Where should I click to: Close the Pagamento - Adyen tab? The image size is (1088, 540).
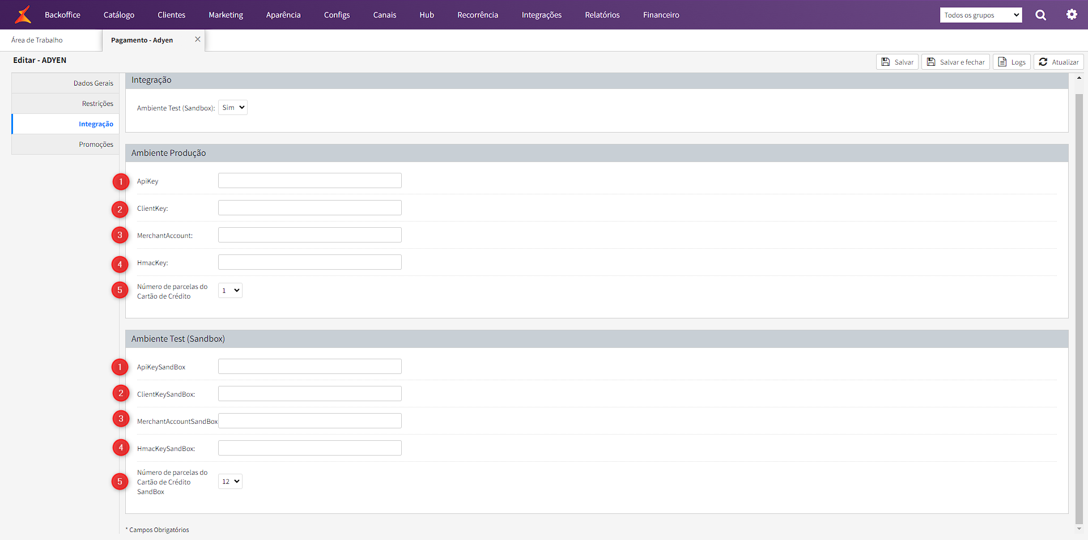pos(198,39)
